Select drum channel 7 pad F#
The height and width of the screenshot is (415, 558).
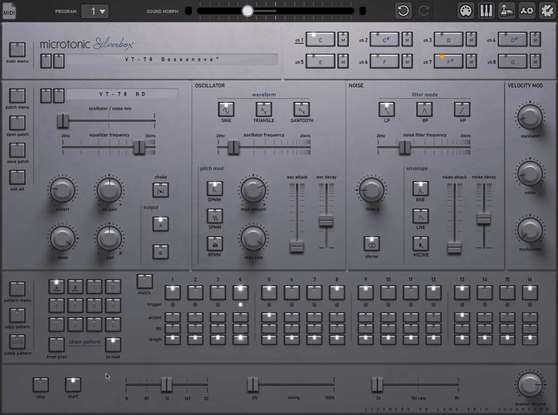448,61
